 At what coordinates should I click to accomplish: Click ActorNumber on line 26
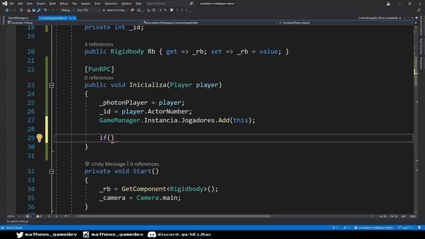[x=168, y=112]
